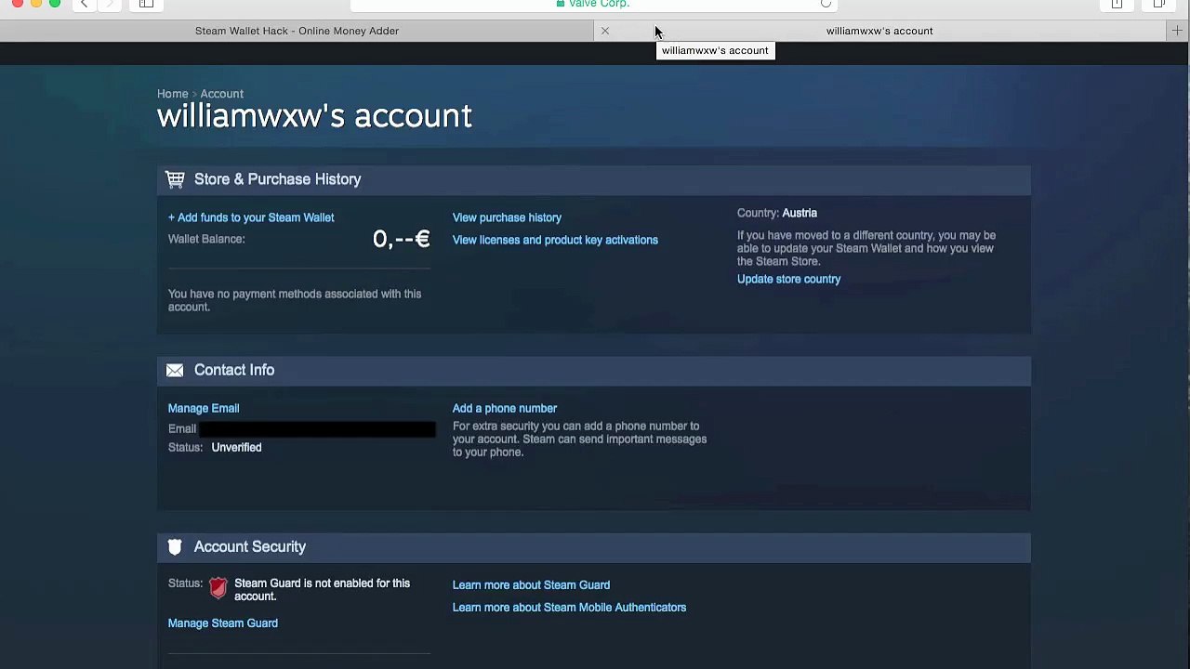Click the no payment methods notice

[295, 300]
